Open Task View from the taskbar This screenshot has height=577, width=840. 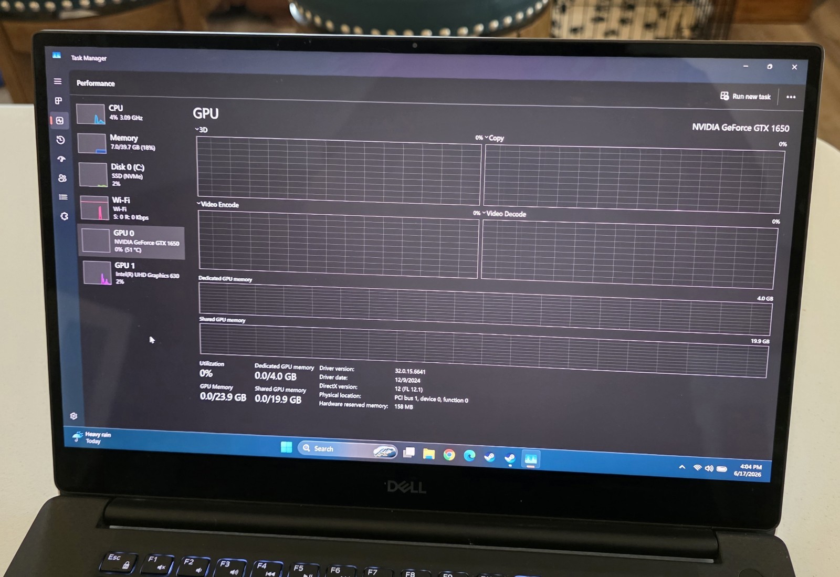[409, 452]
